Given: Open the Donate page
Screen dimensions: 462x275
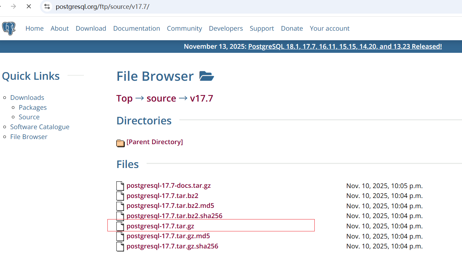Looking at the screenshot, I should [292, 28].
